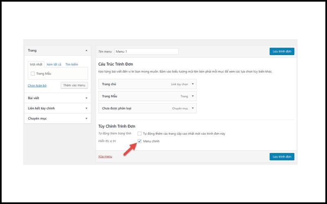
Task: Expand the Bài viết section
Action: [x=86, y=98]
